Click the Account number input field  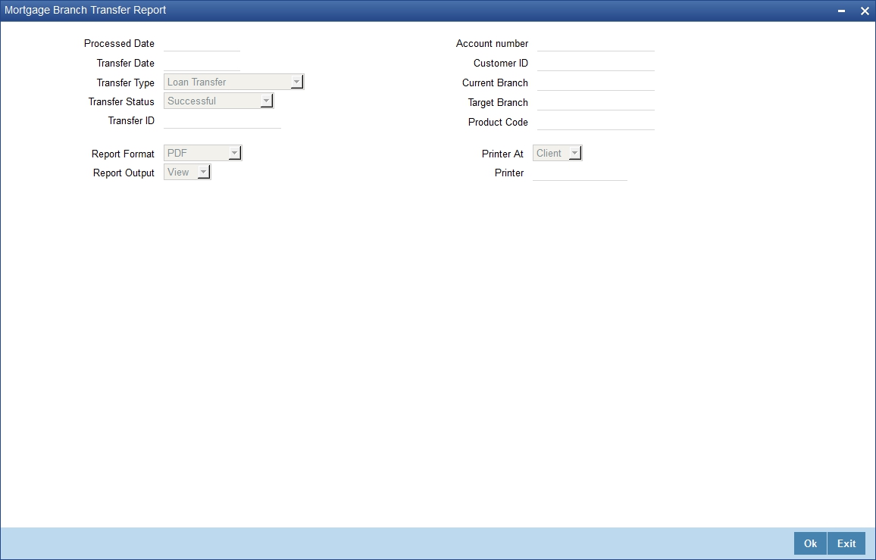596,43
